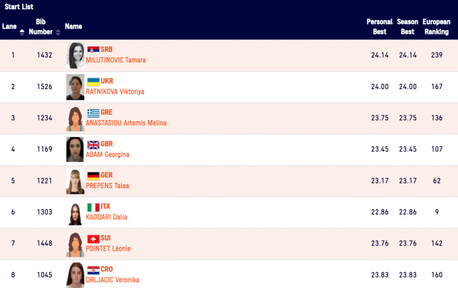Click the British flag icon
Viewport: 458px width, 288px height.
point(93,144)
